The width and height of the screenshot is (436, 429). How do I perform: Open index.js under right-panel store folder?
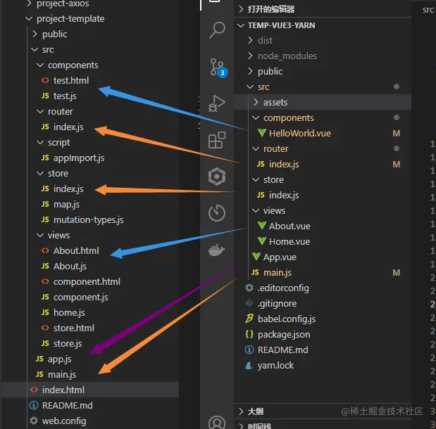point(284,196)
